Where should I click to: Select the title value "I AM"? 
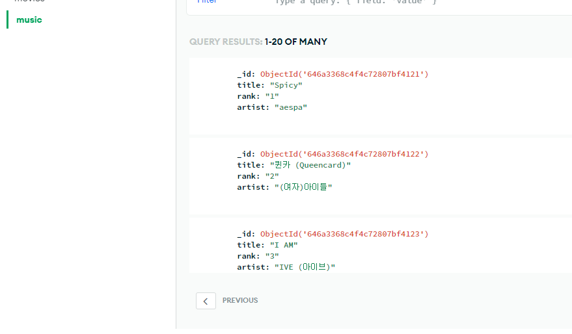point(284,245)
